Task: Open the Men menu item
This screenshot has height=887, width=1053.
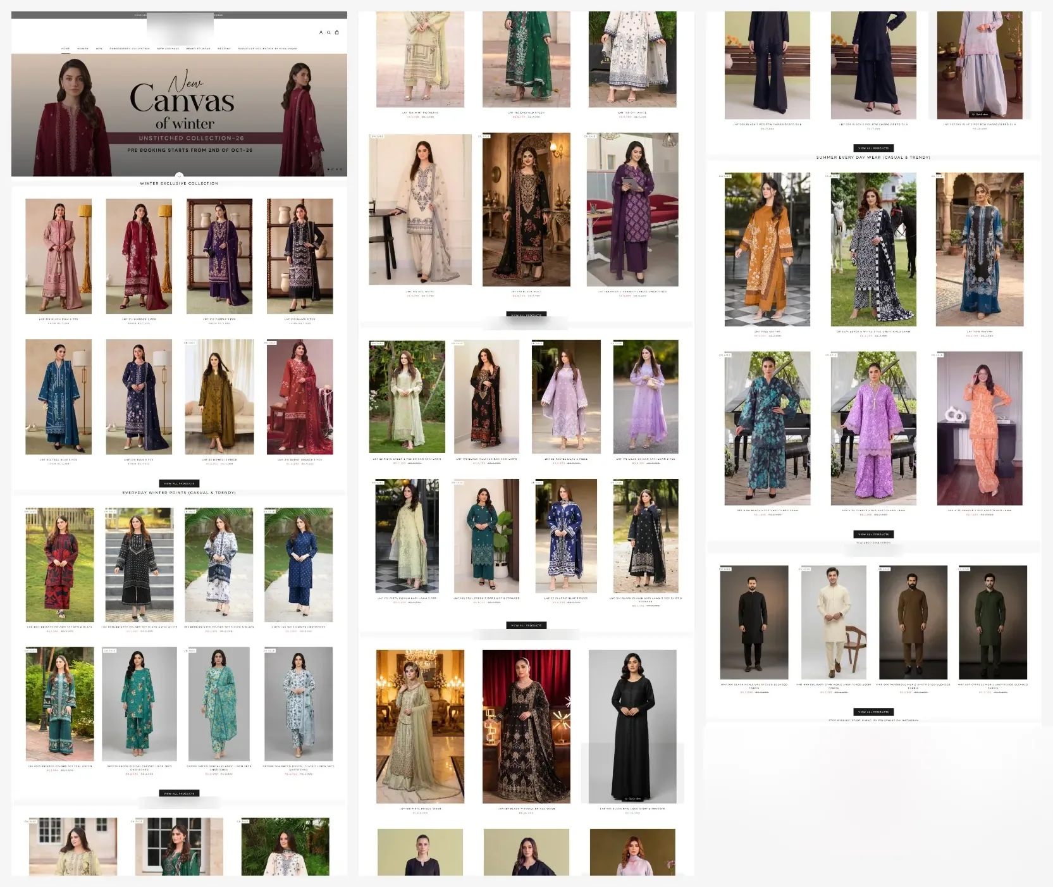Action: pyautogui.click(x=99, y=48)
